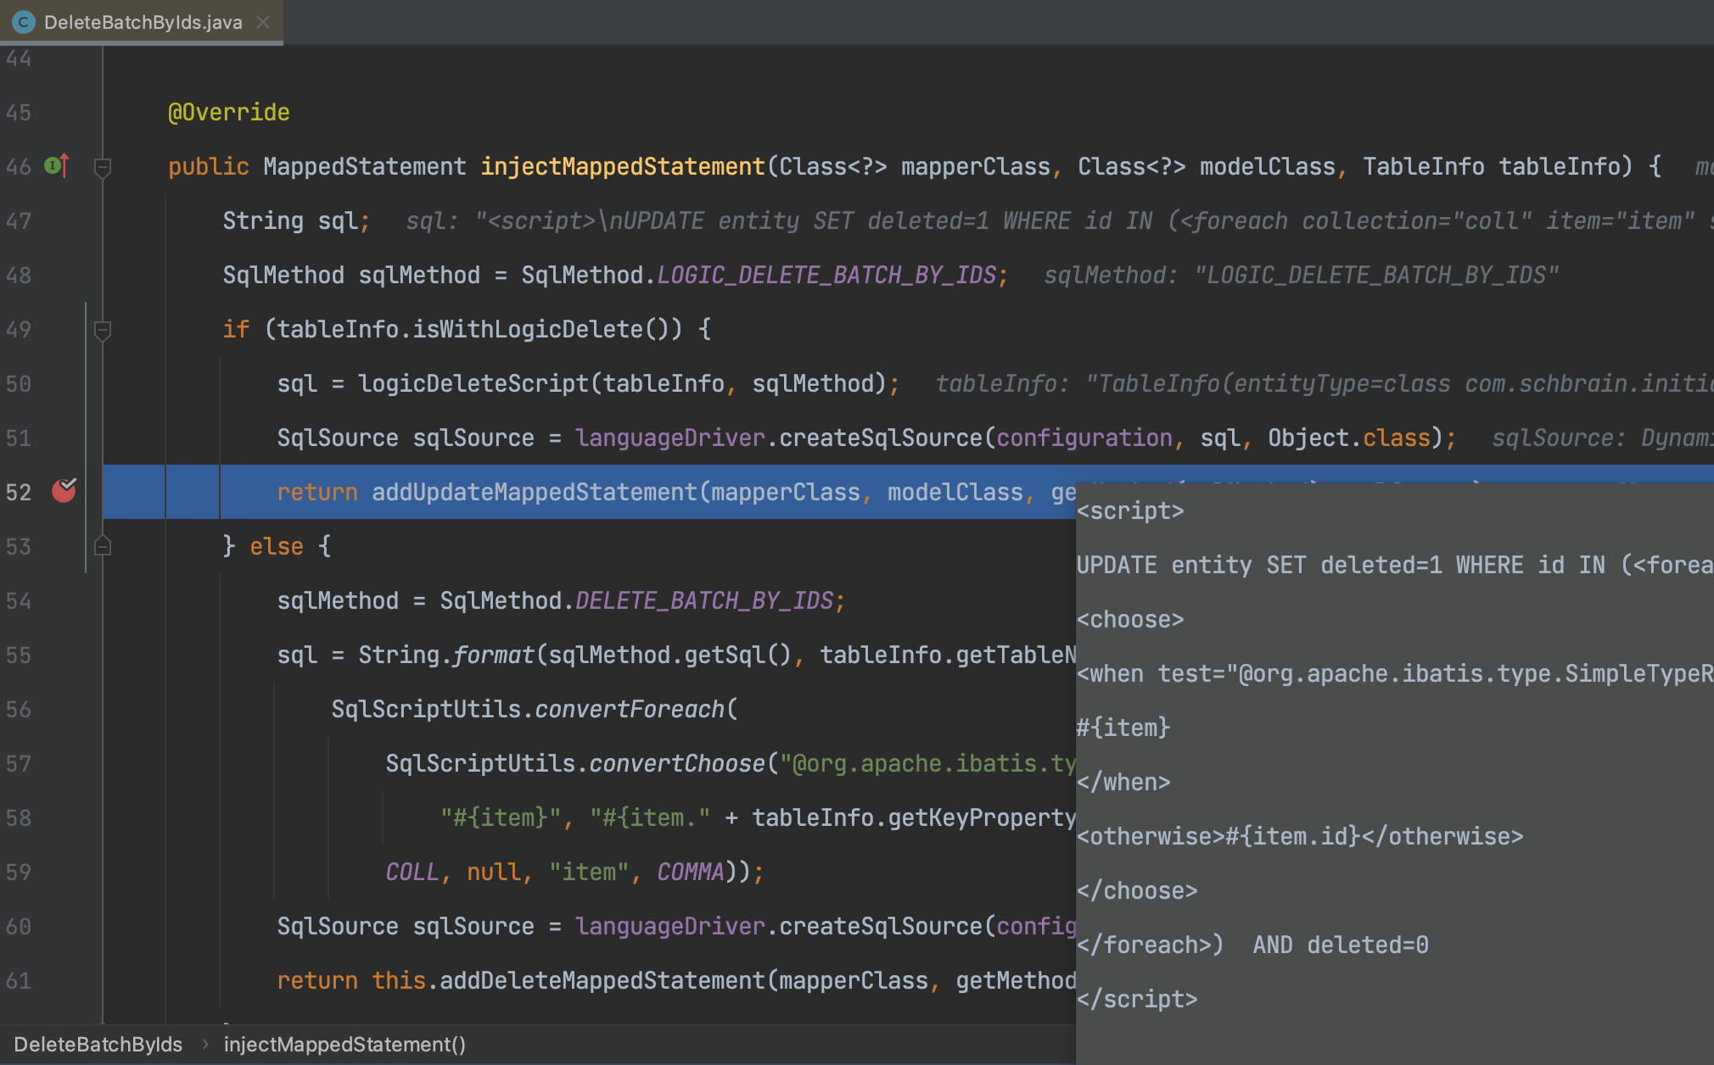Click the DELETE_BATCH_BY_IDS constant on line 54
1714x1065 pixels.
[704, 601]
